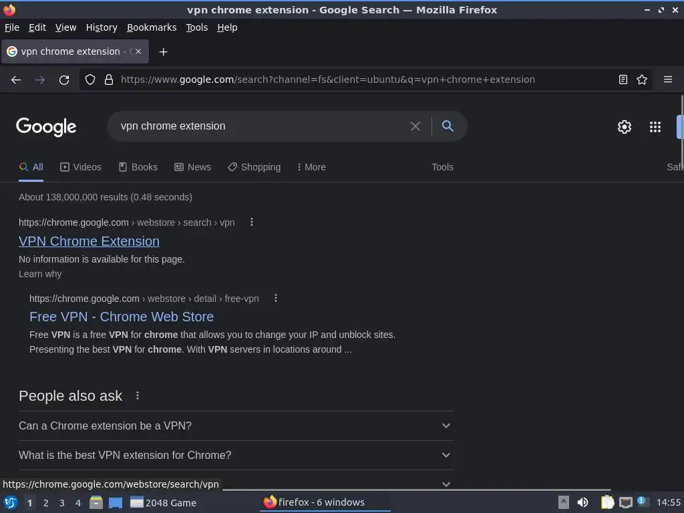
Task: Open options for VPN Chrome Extension result
Action: pyautogui.click(x=252, y=222)
